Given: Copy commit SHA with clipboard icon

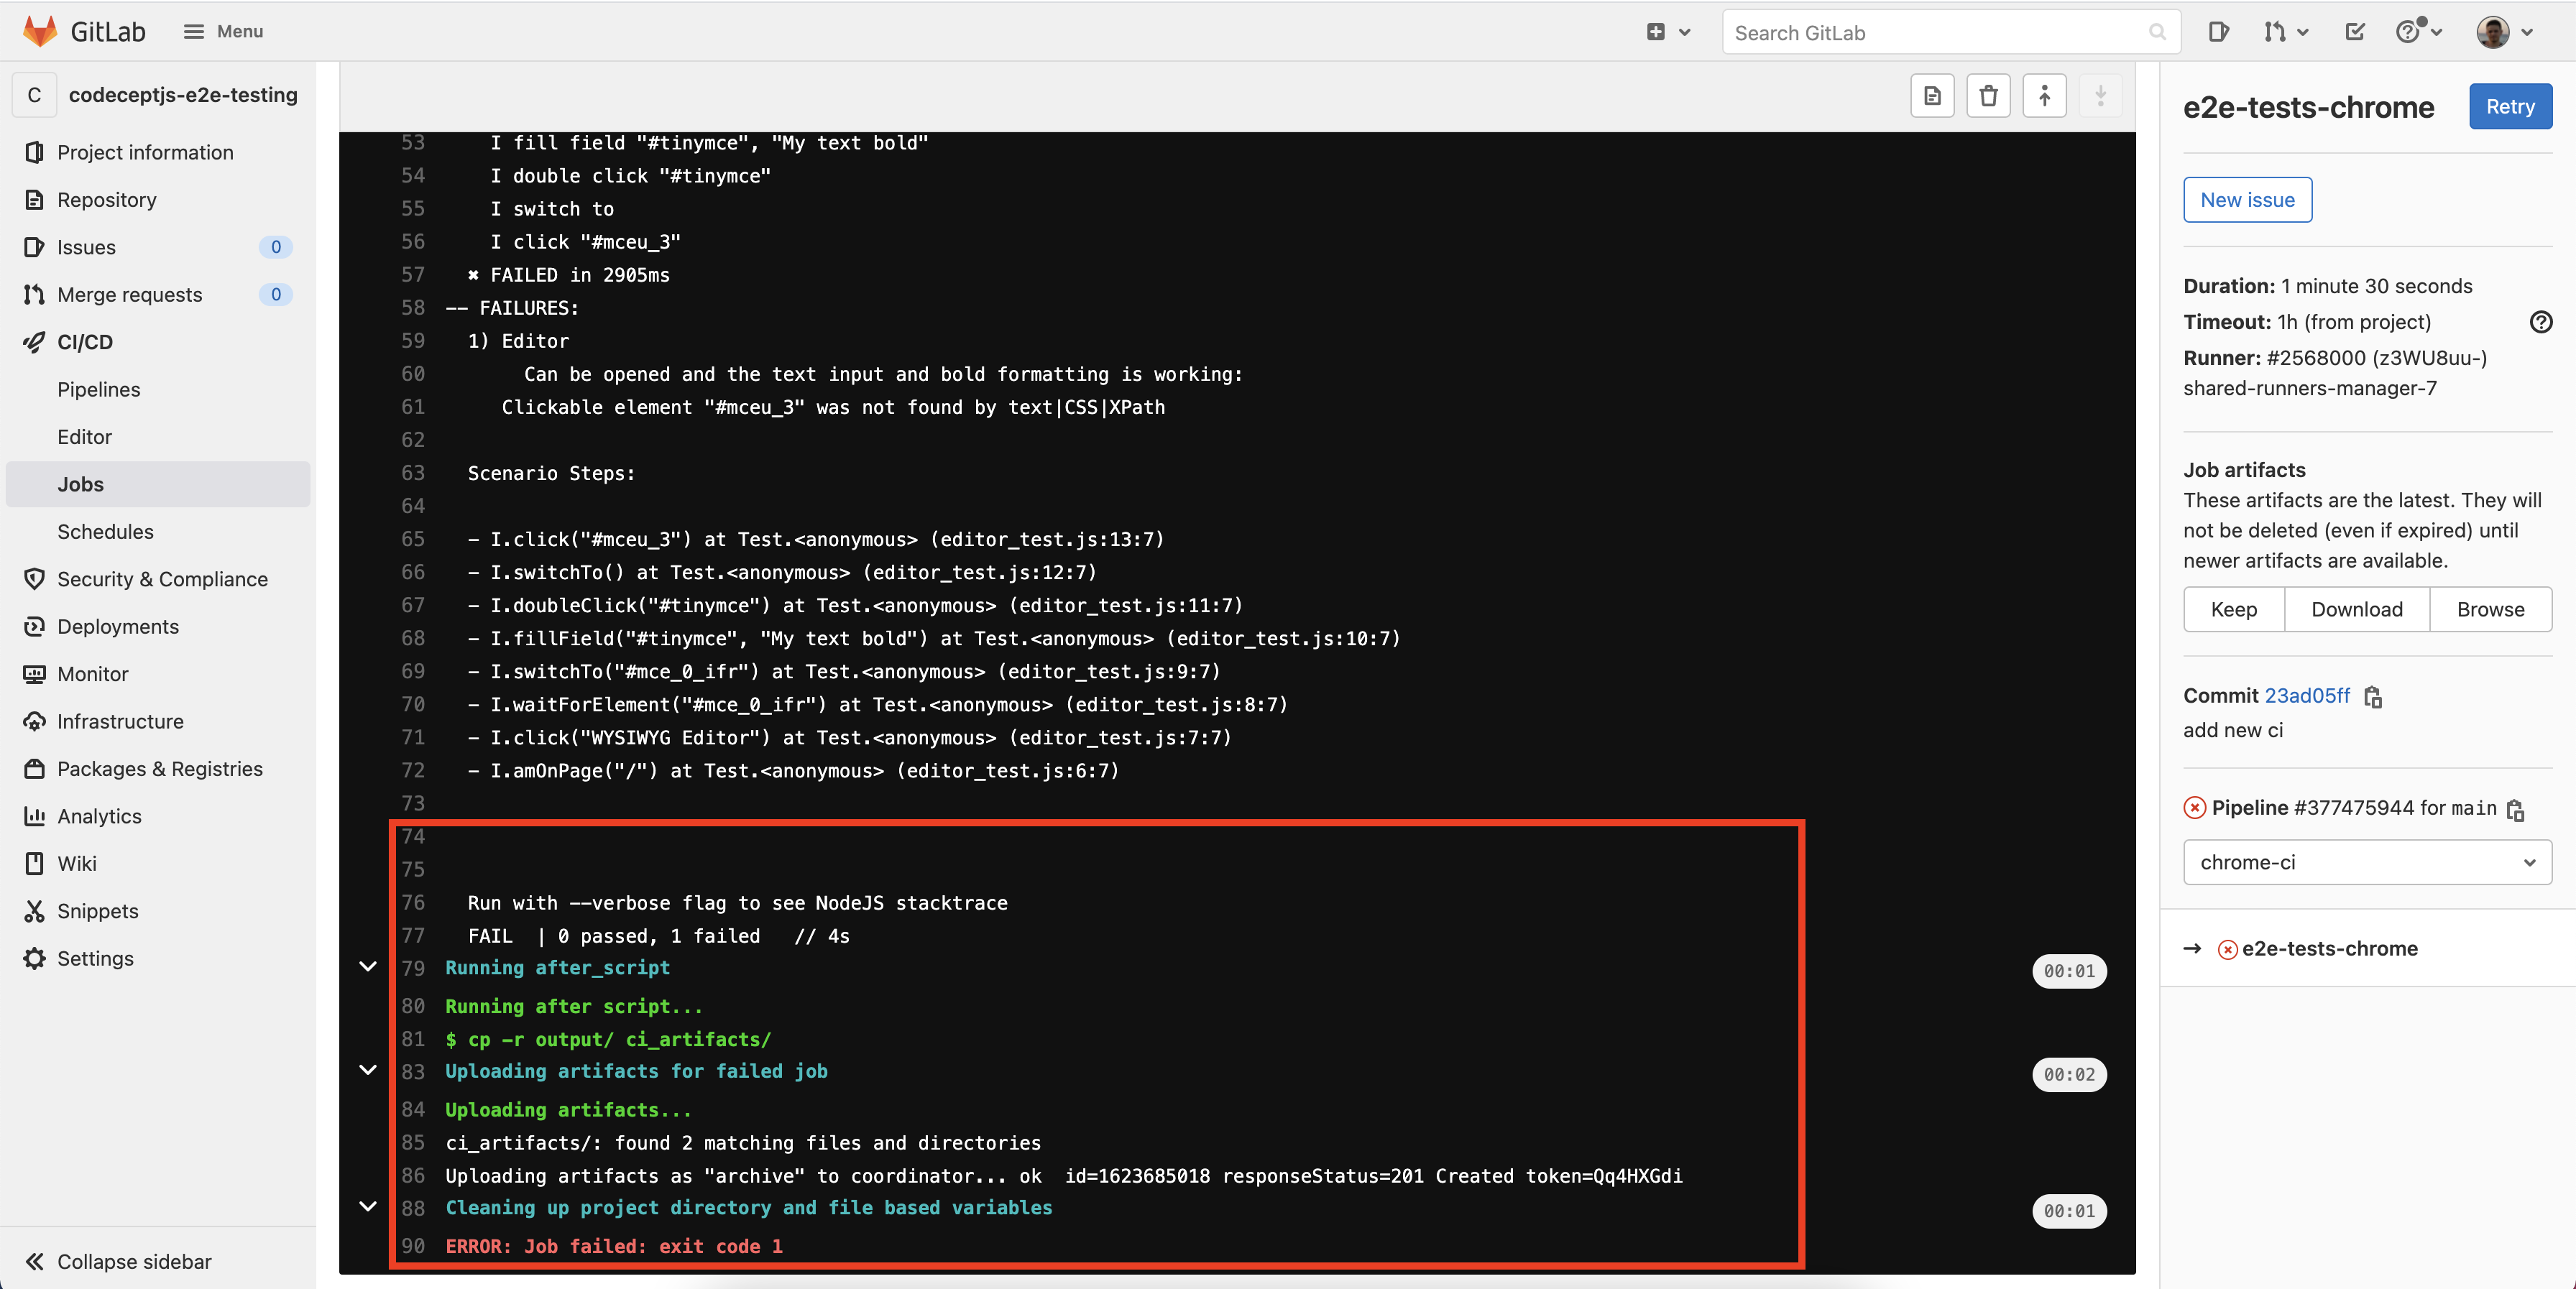Looking at the screenshot, I should [x=2373, y=697].
